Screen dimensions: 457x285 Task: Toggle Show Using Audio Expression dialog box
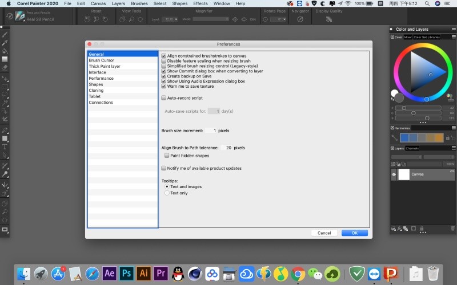164,81
